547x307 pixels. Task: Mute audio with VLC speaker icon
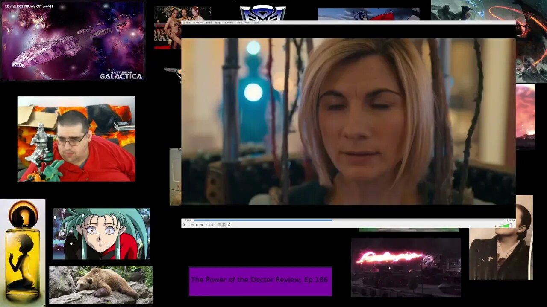point(496,226)
